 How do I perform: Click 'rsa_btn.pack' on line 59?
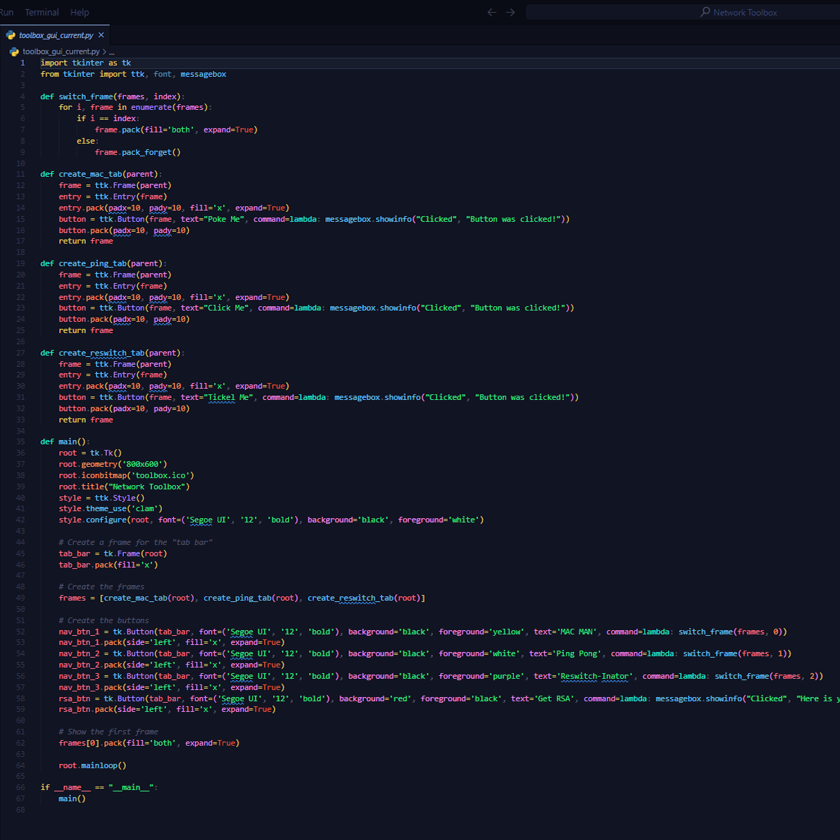[86, 709]
